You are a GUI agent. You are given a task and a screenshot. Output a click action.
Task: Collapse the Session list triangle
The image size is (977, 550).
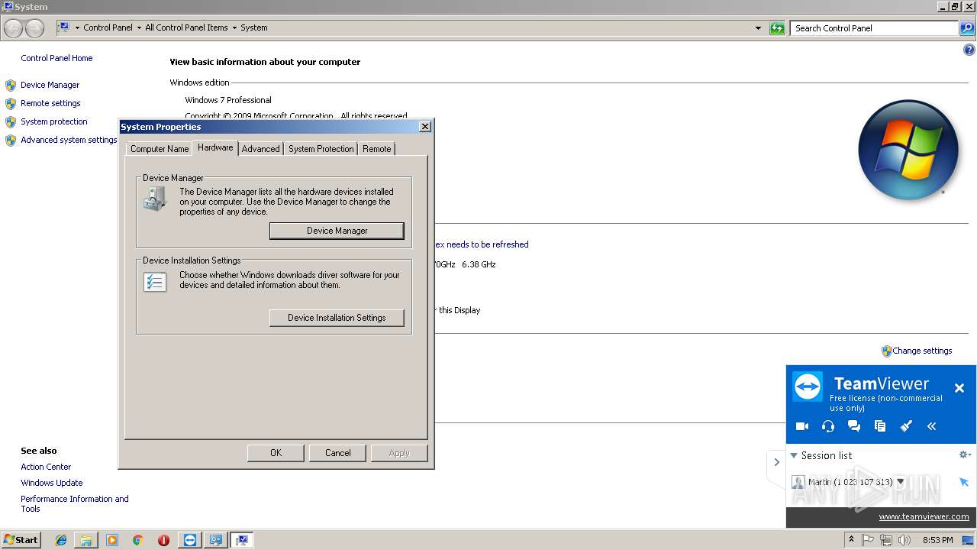(794, 455)
